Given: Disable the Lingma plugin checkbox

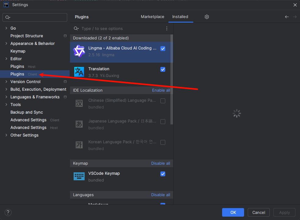Looking at the screenshot, I should (x=163, y=49).
